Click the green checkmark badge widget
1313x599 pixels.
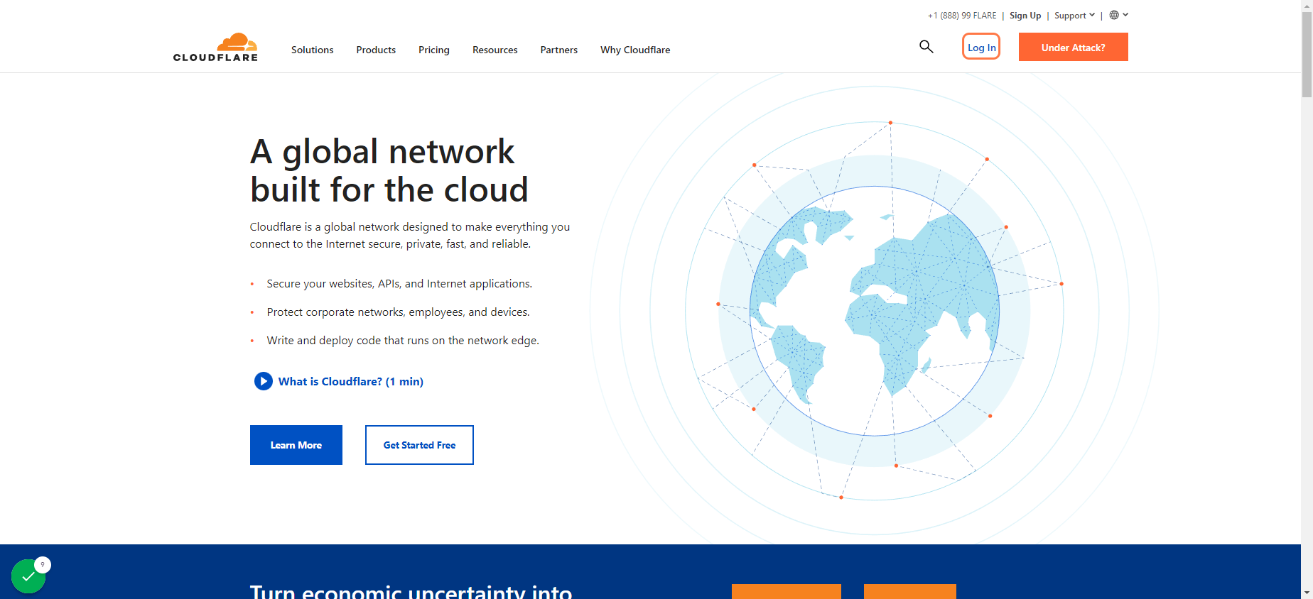(28, 576)
